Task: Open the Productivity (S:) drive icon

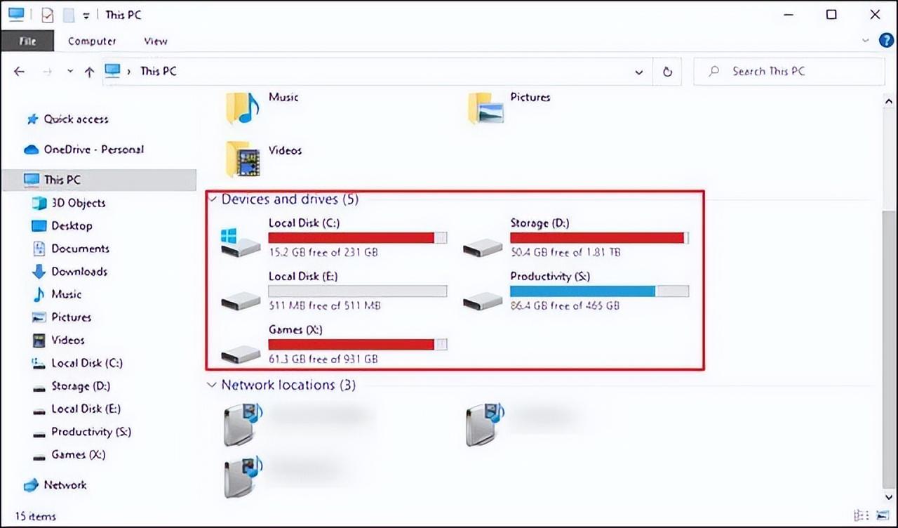Action: coord(483,300)
